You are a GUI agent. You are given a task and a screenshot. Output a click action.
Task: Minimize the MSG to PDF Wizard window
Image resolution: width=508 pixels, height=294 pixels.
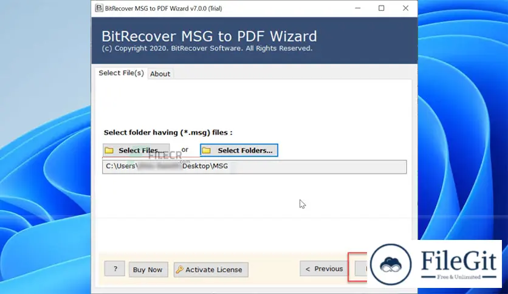pos(358,8)
